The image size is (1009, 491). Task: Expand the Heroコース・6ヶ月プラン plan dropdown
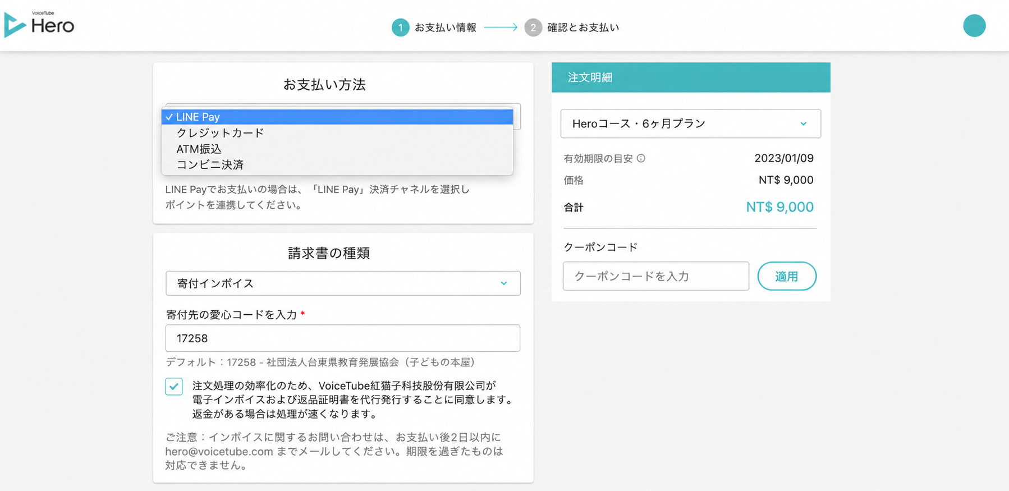coord(690,123)
